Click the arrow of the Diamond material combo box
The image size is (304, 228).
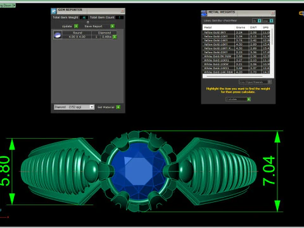pos(92,107)
